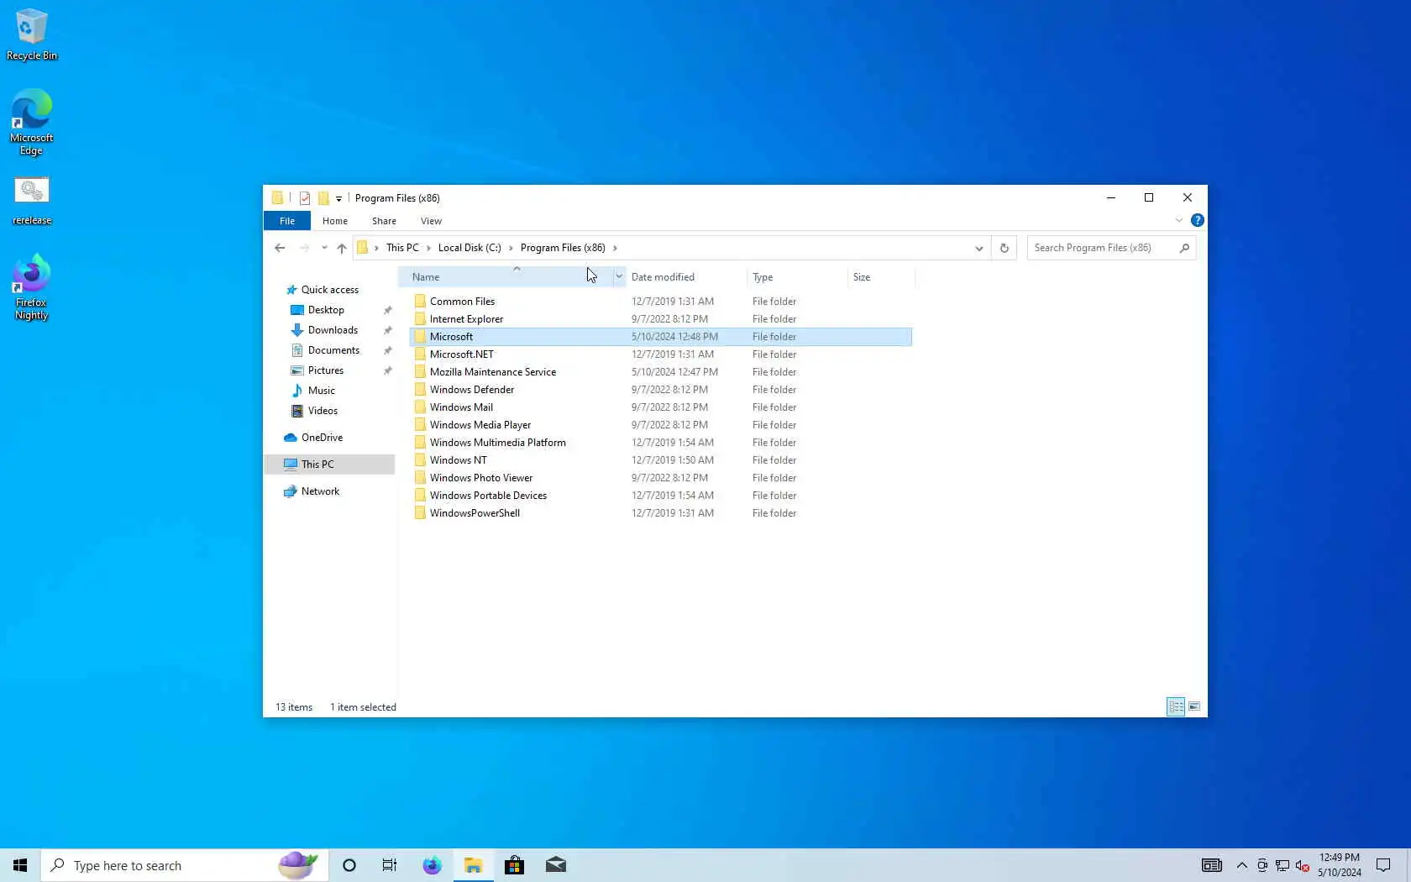Refresh the Program Files (x86) folder
This screenshot has width=1411, height=882.
tap(1004, 248)
